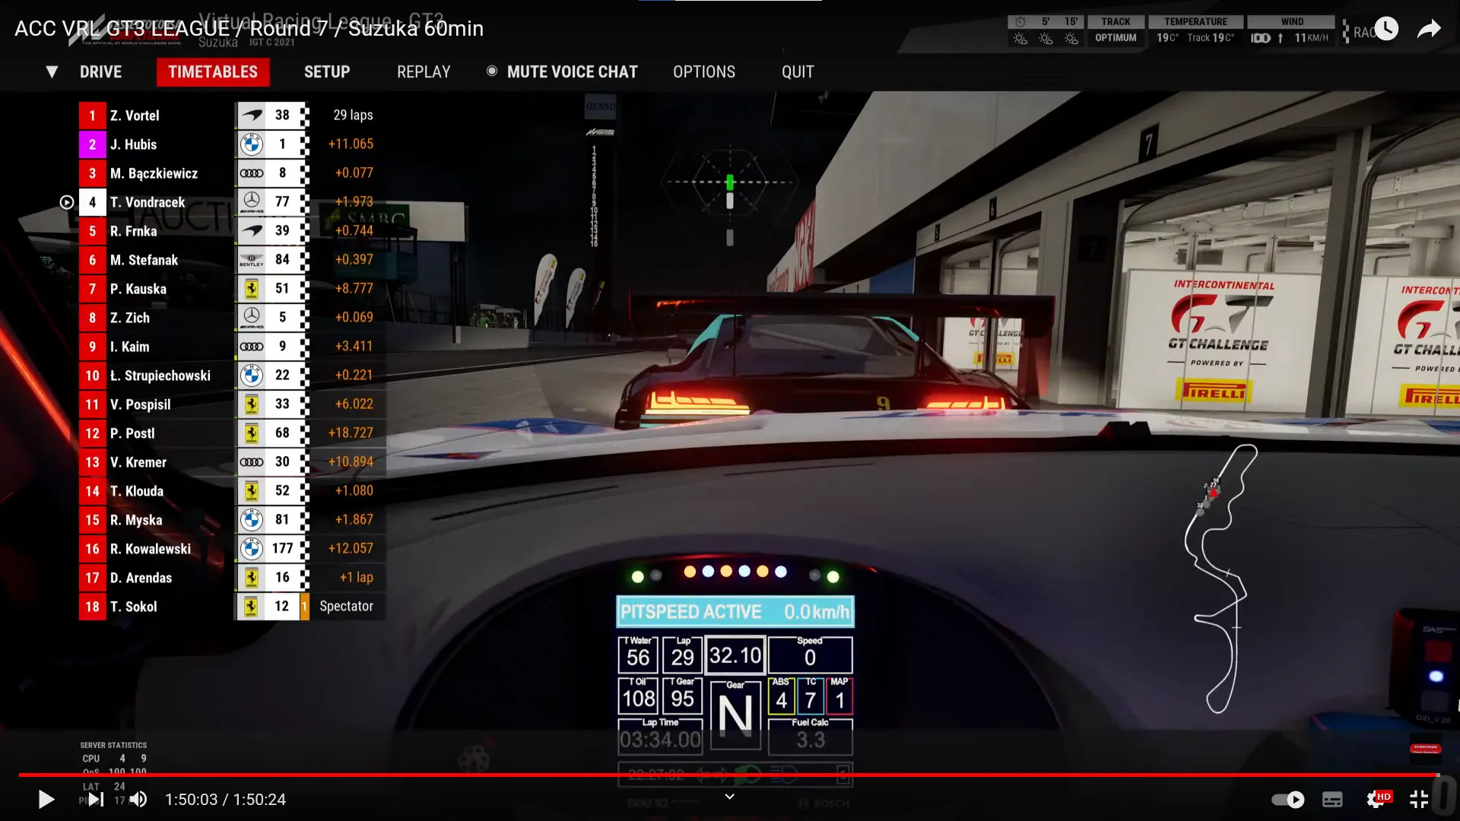Select driver Z. Vortel row

coord(232,116)
